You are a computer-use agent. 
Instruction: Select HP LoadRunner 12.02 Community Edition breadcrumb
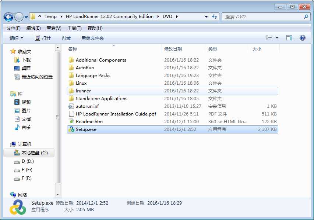(110, 16)
